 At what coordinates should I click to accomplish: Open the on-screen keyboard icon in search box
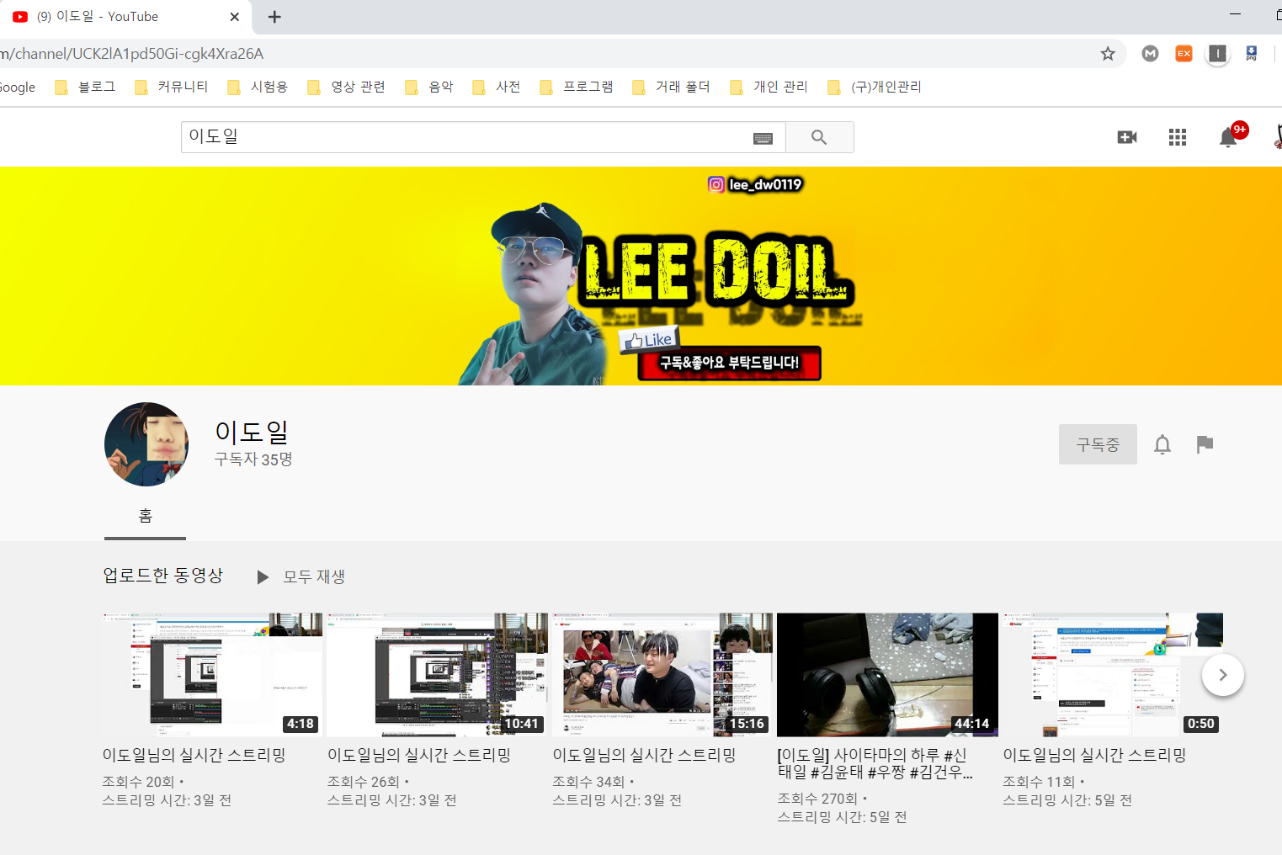(763, 138)
